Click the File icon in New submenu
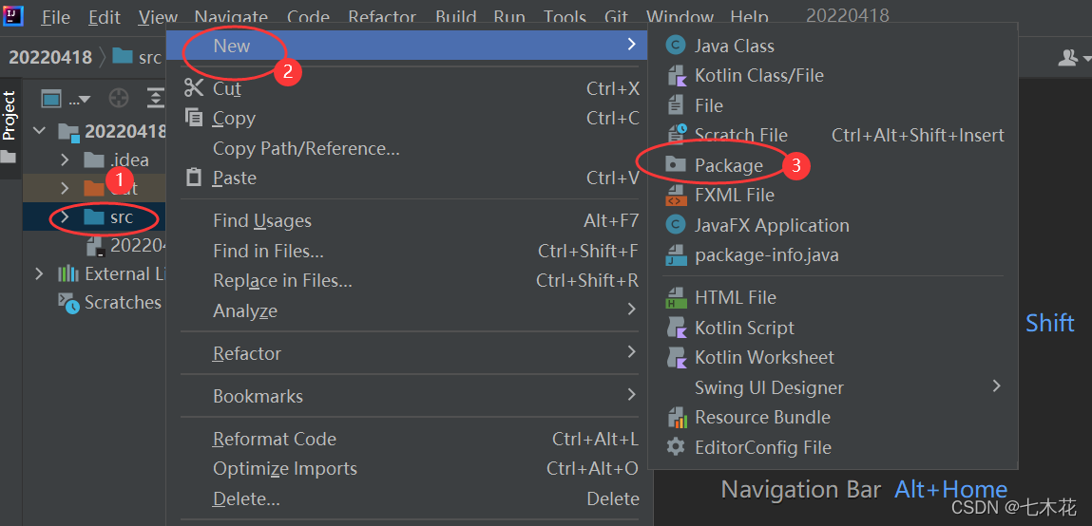 pyautogui.click(x=676, y=105)
